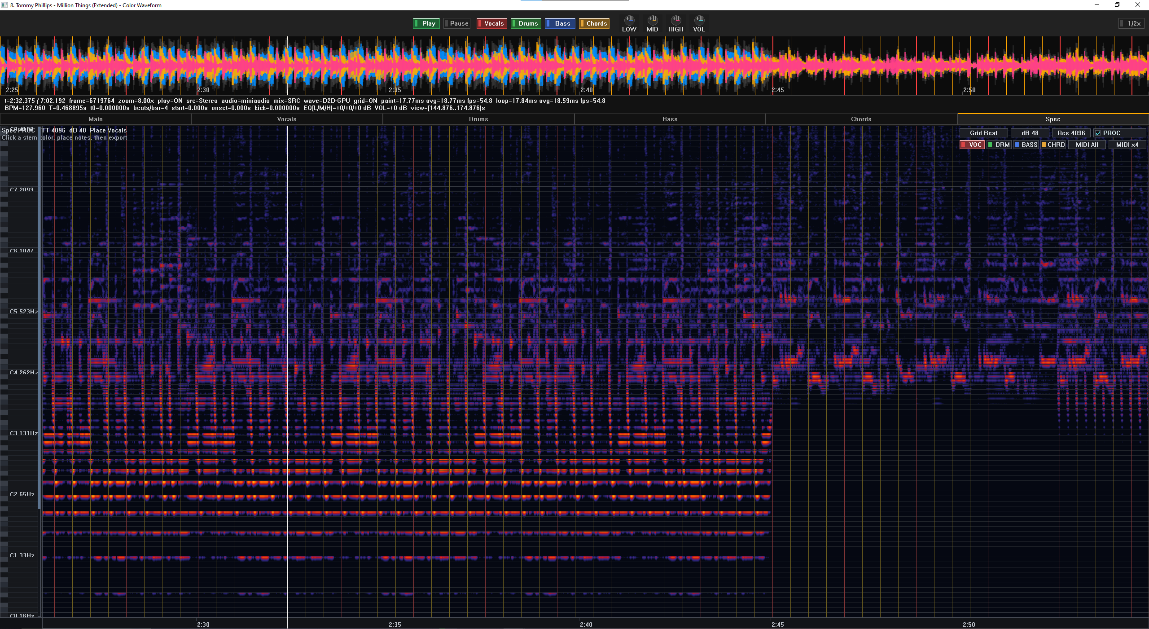Toggle the Vocals stem in top toolbar
The width and height of the screenshot is (1149, 629).
click(491, 23)
